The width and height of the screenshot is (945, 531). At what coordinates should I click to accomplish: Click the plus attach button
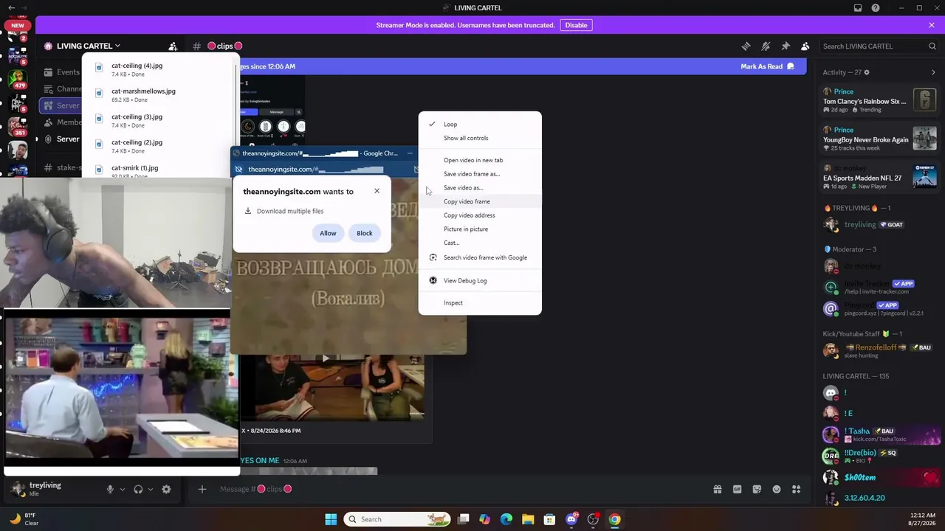tap(202, 489)
